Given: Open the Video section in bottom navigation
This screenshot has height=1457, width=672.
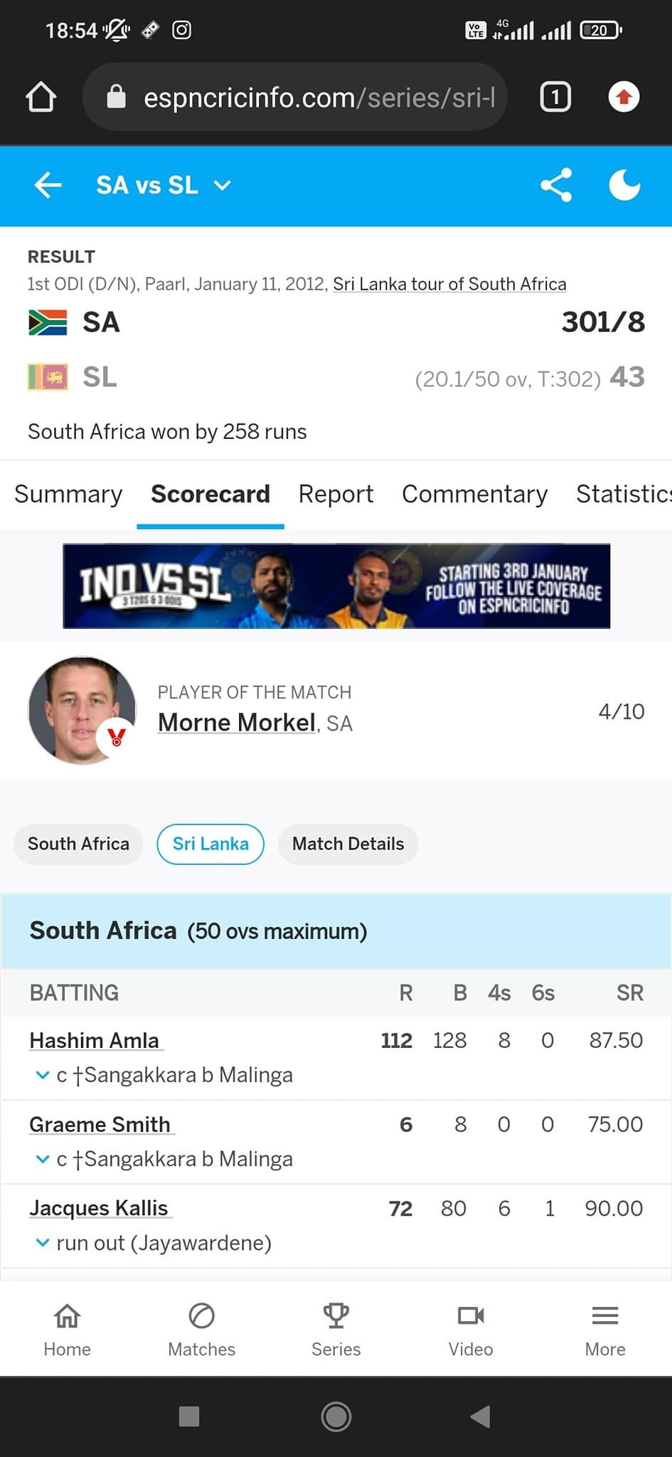Looking at the screenshot, I should (x=470, y=1330).
